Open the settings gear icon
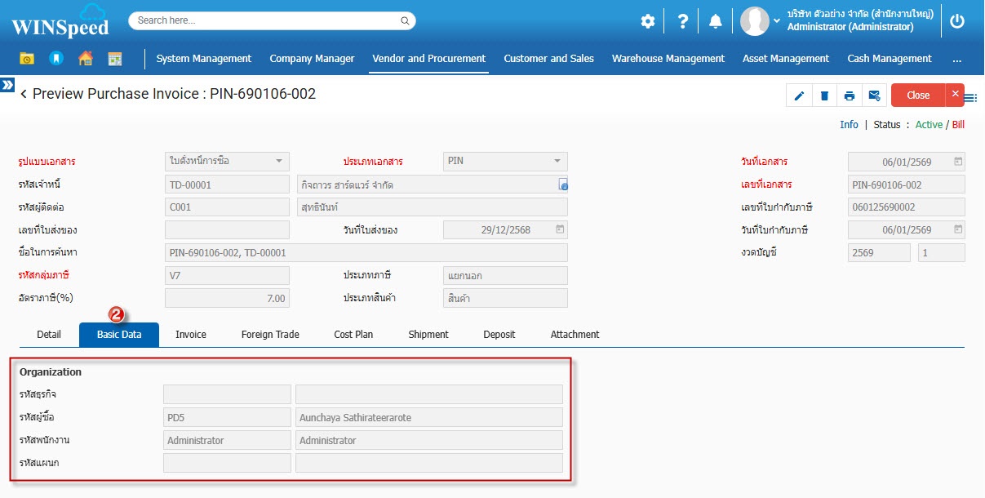 tap(647, 21)
